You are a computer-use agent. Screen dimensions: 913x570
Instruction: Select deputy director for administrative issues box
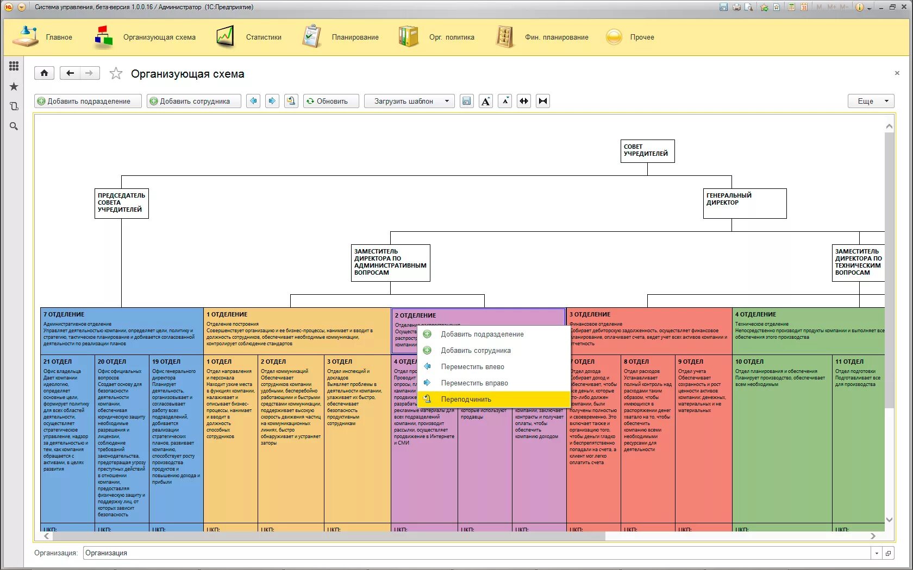click(x=390, y=263)
